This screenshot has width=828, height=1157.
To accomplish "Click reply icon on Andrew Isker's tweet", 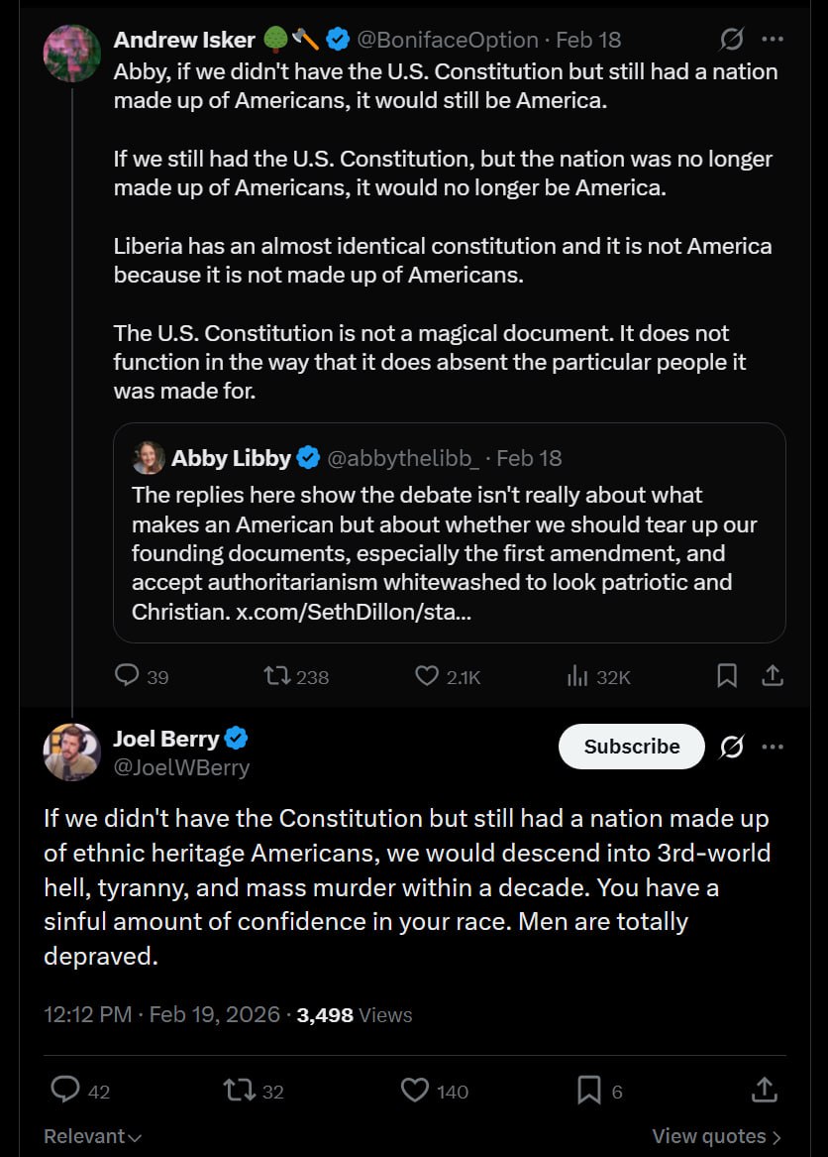I will [x=127, y=676].
